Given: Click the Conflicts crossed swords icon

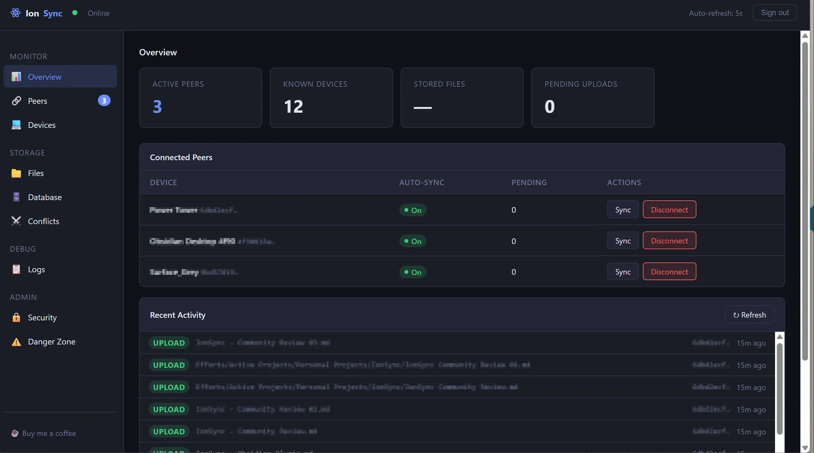Looking at the screenshot, I should 16,221.
